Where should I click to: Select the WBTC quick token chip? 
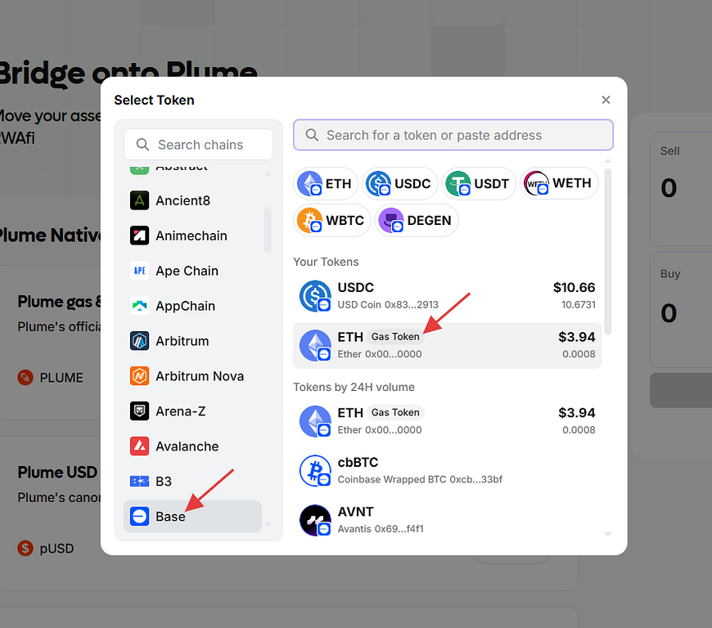[332, 220]
